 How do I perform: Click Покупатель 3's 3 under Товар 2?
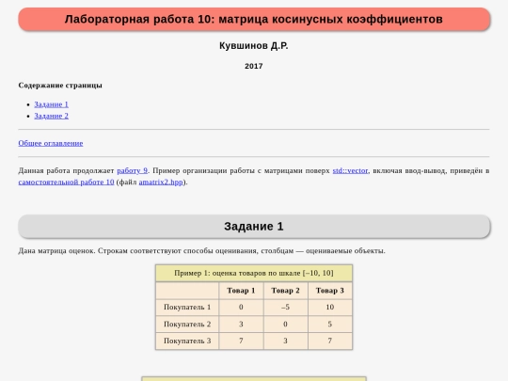[285, 341]
